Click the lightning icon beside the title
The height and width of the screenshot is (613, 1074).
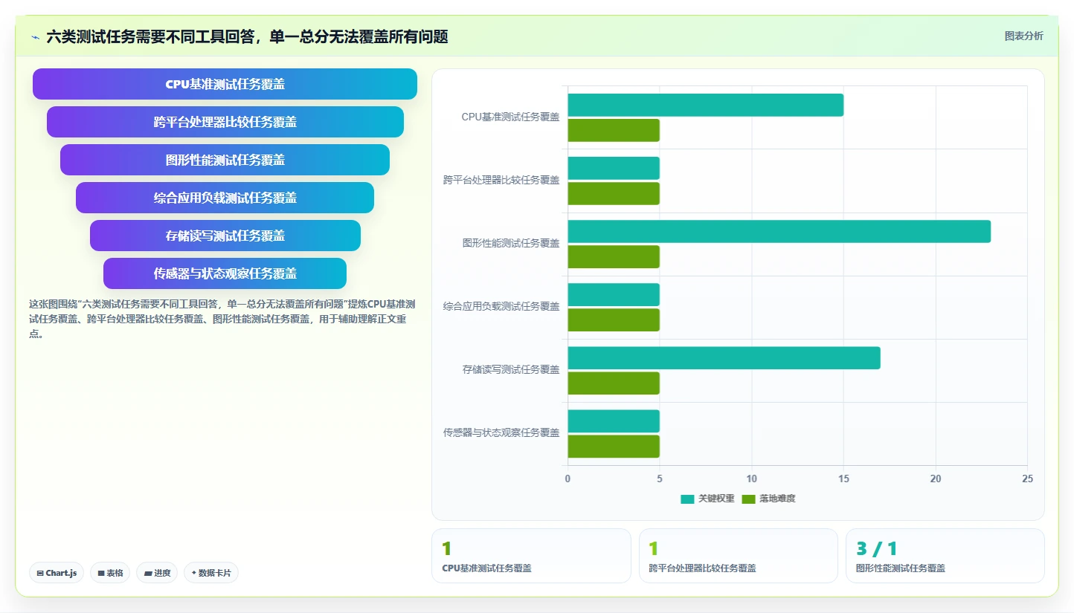[x=35, y=37]
